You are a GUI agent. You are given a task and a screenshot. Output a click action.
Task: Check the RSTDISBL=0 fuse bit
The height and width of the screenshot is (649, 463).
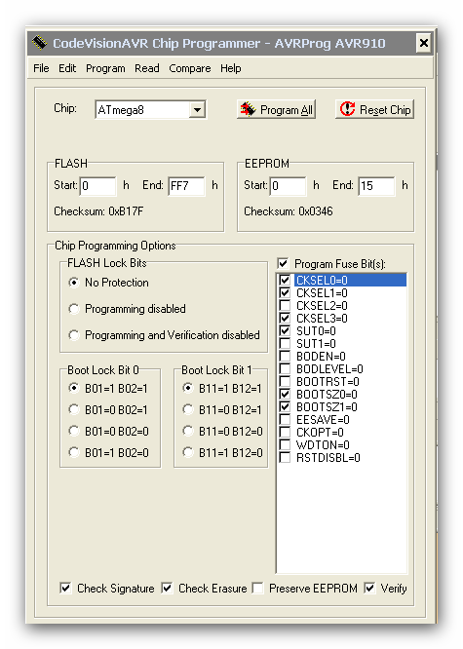click(x=285, y=457)
